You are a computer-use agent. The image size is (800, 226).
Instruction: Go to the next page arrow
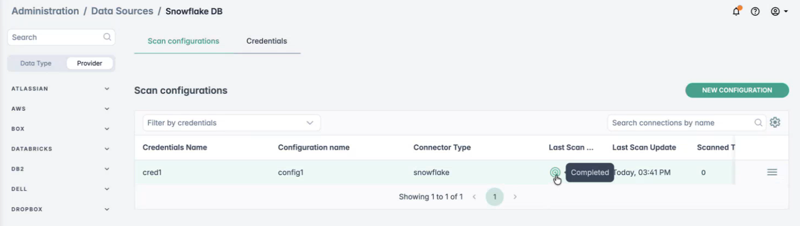[515, 197]
